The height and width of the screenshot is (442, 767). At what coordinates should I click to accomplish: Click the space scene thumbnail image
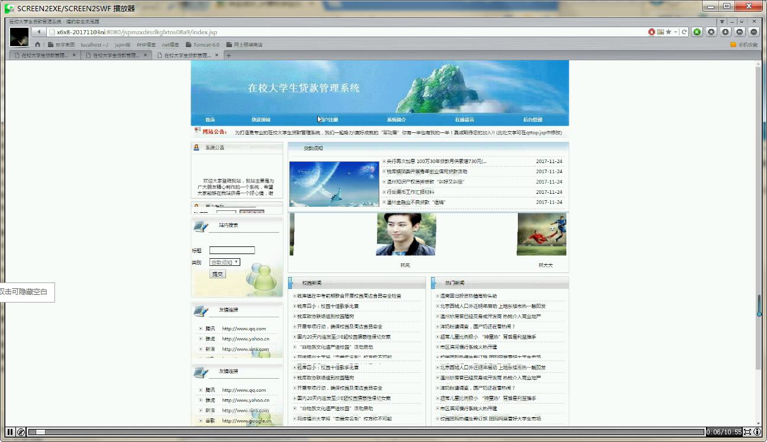[x=334, y=184]
